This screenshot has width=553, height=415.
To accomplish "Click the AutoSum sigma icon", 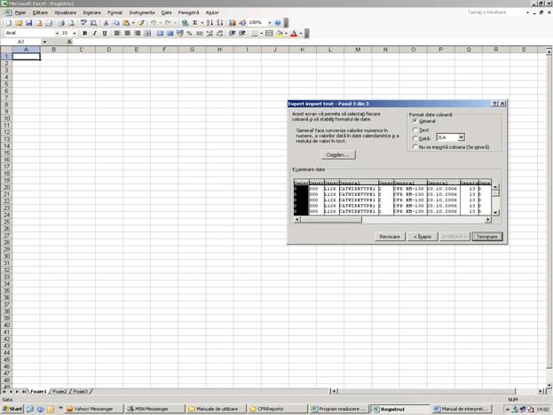I will pyautogui.click(x=193, y=23).
